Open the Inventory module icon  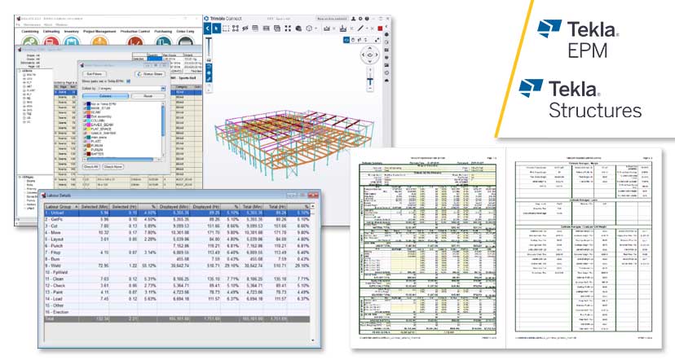coord(72,42)
